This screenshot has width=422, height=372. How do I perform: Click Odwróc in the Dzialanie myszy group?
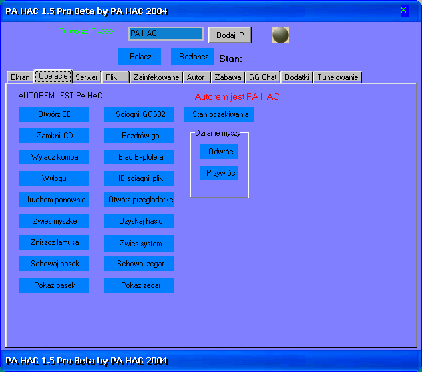pyautogui.click(x=219, y=152)
